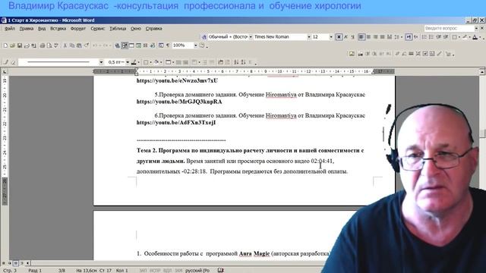Click the font color A swatch
This screenshot has width=486, height=273.
[475, 37]
